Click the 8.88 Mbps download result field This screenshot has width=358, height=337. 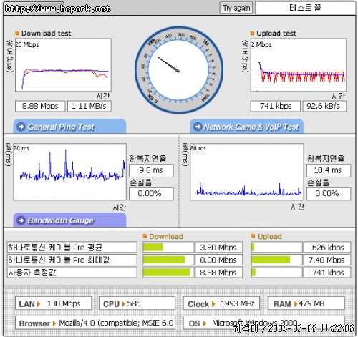coord(40,106)
